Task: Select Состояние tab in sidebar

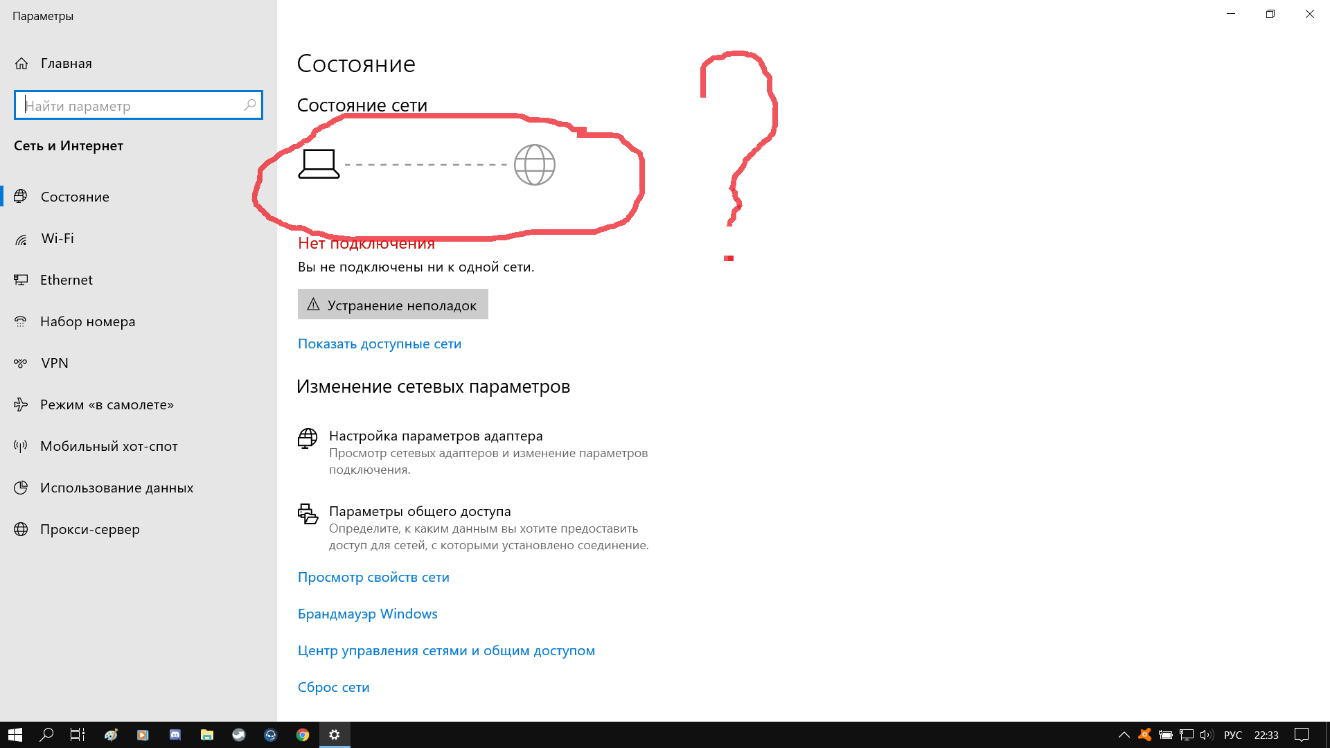Action: click(x=75, y=195)
